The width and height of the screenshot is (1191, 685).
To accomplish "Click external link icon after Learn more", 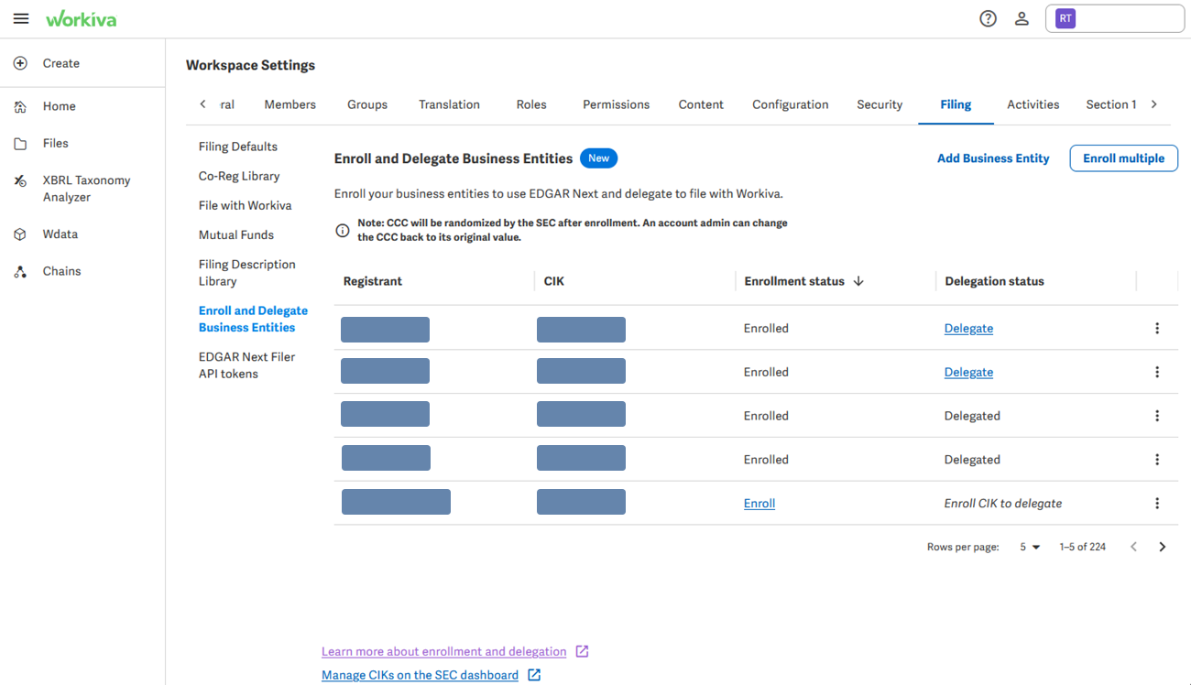I will click(583, 652).
